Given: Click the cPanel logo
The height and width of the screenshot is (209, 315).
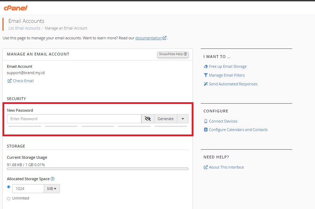Looking at the screenshot, I should [x=16, y=8].
